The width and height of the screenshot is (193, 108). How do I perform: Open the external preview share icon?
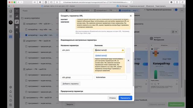pos(173,32)
